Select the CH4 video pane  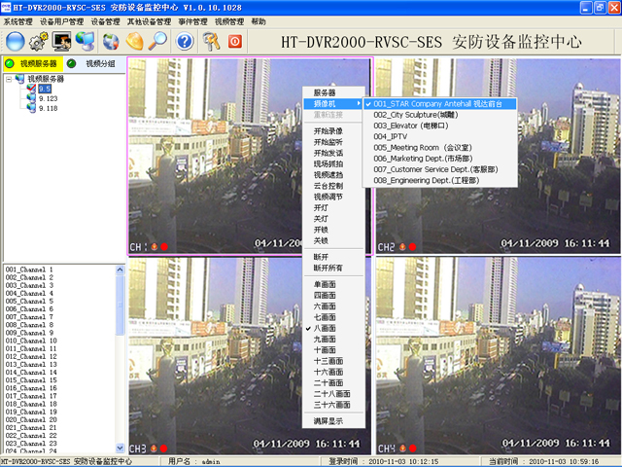coord(498,356)
